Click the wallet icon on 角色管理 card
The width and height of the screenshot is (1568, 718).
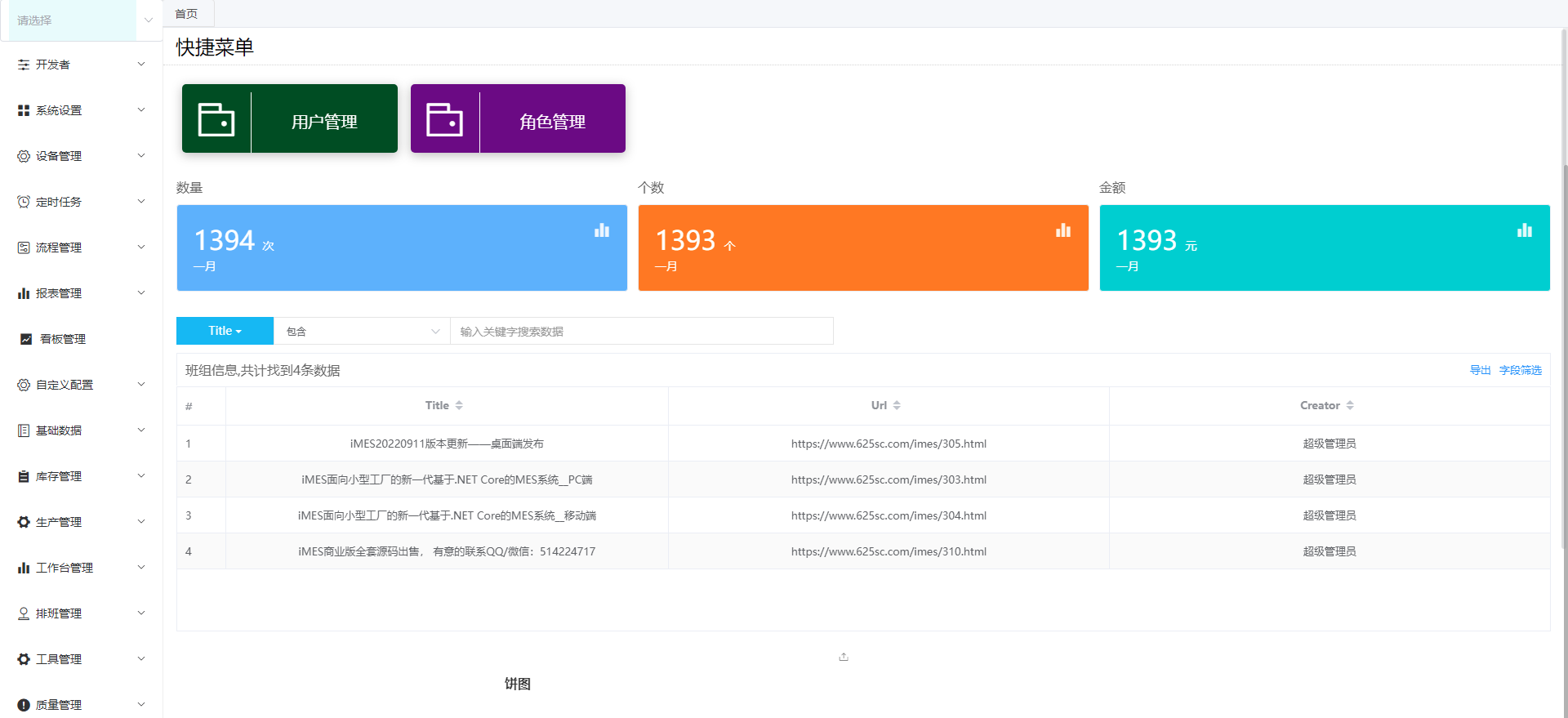[x=445, y=119]
